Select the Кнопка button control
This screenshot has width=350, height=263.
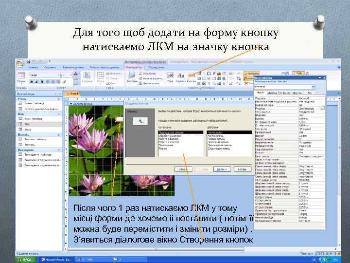pyautogui.click(x=192, y=78)
